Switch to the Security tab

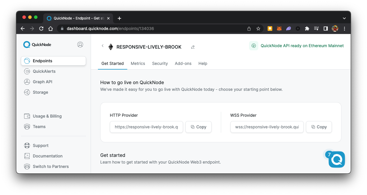tap(160, 63)
